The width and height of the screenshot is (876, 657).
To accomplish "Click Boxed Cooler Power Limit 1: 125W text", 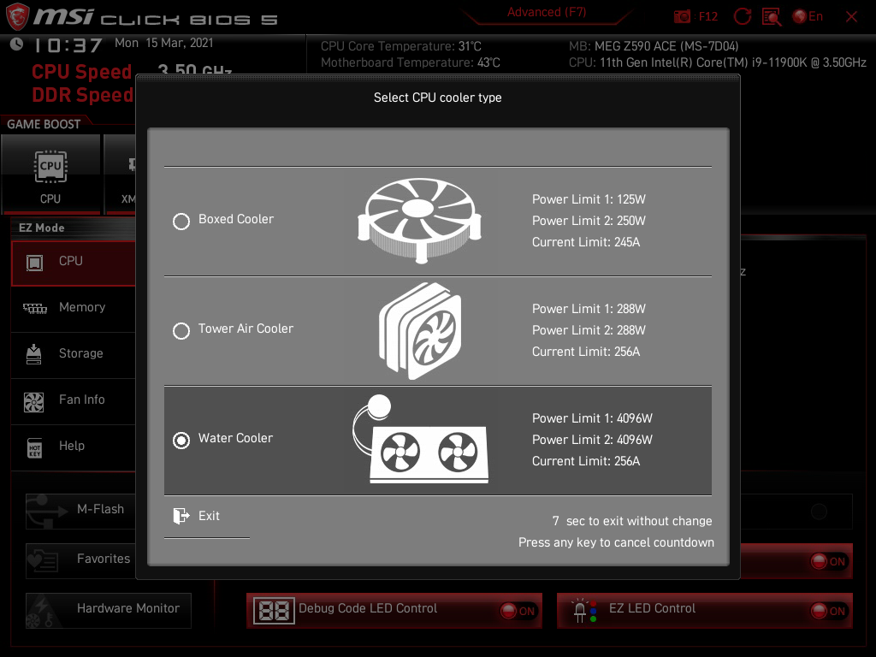I will 589,199.
